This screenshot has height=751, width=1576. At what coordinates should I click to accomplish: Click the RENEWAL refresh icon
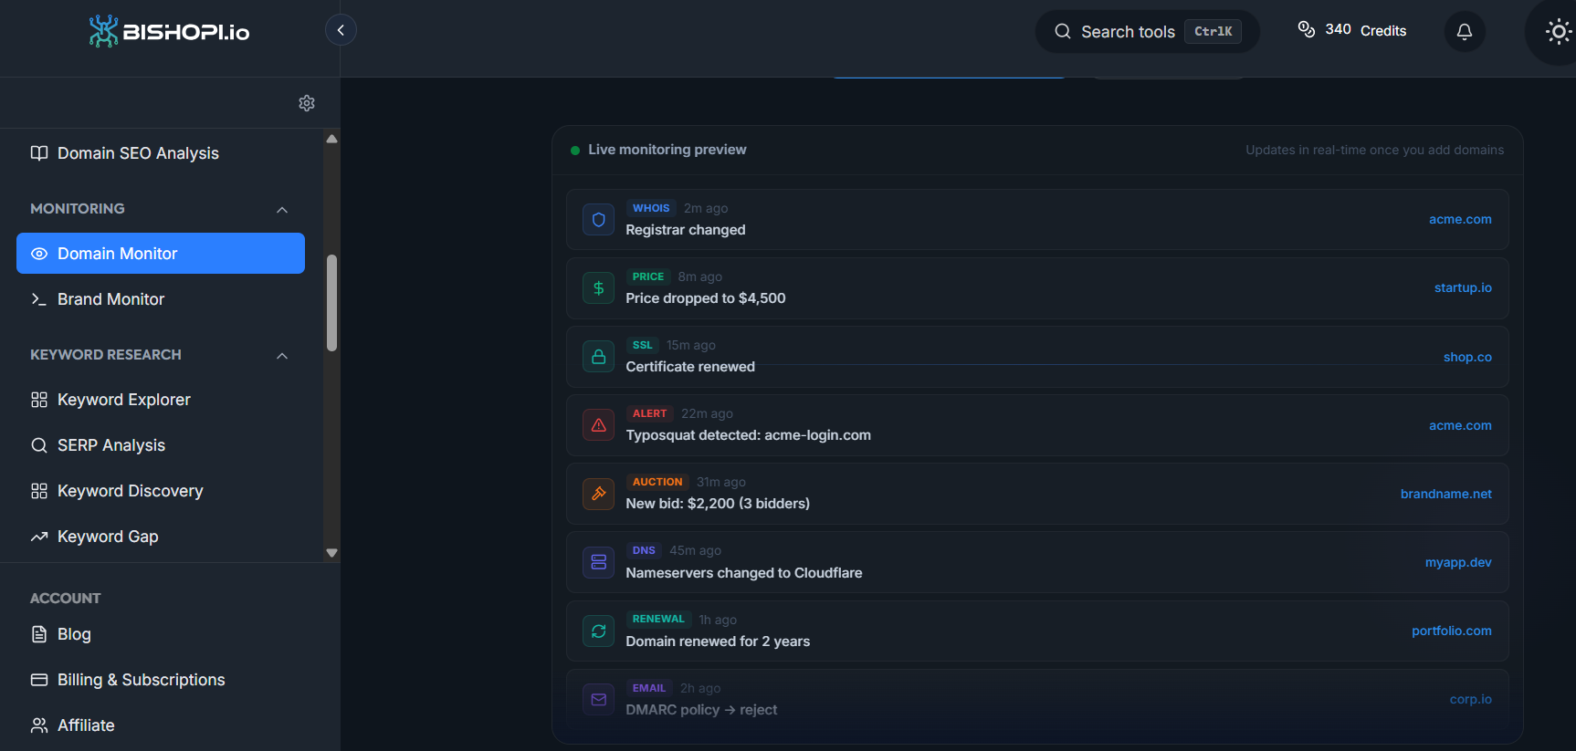599,631
